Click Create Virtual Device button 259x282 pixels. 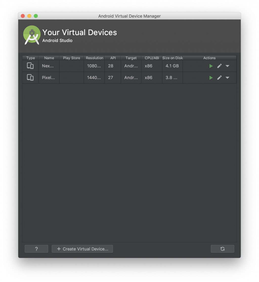82,249
